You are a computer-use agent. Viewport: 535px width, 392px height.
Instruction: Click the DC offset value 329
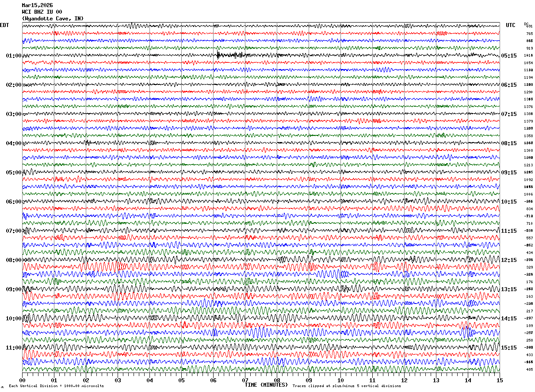point(529,267)
